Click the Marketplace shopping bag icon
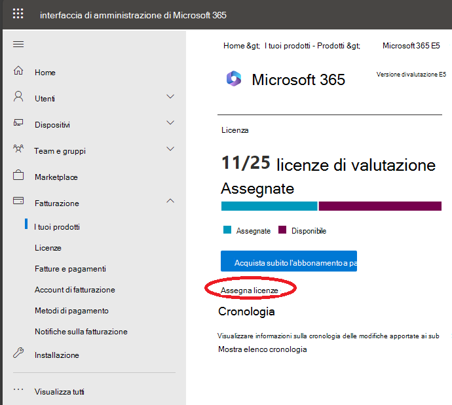The height and width of the screenshot is (405, 452). 18,175
